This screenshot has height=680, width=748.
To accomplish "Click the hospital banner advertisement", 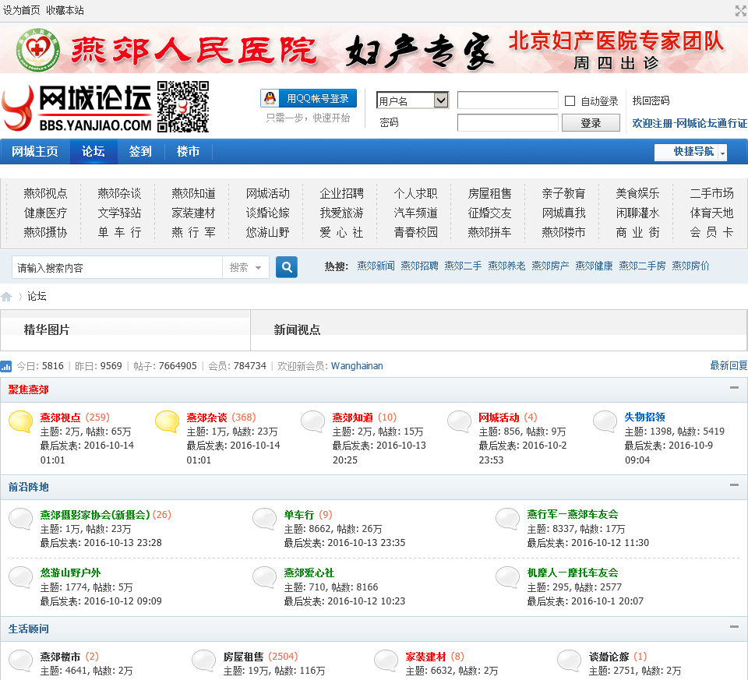I will [x=374, y=49].
